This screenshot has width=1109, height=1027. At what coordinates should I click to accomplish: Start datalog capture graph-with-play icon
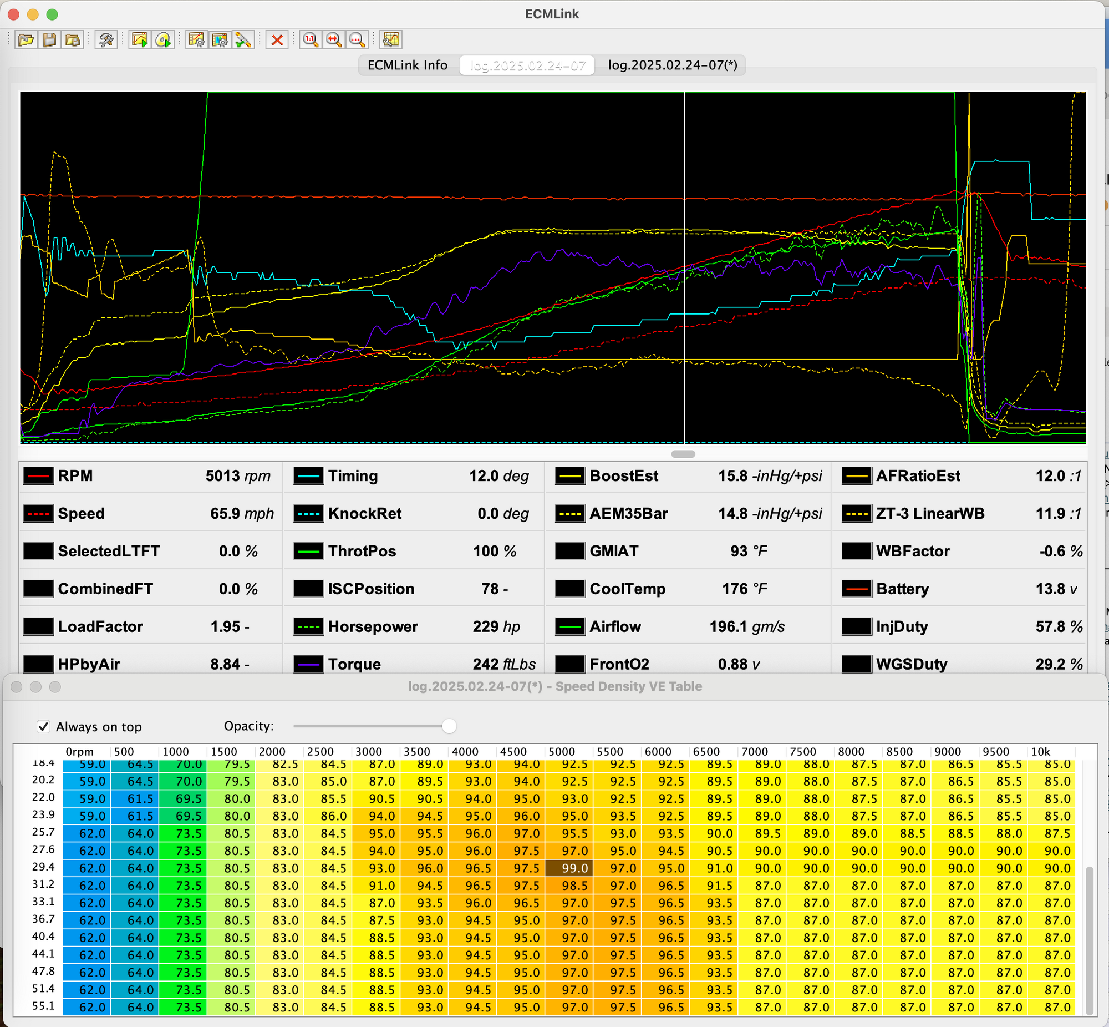pos(139,39)
